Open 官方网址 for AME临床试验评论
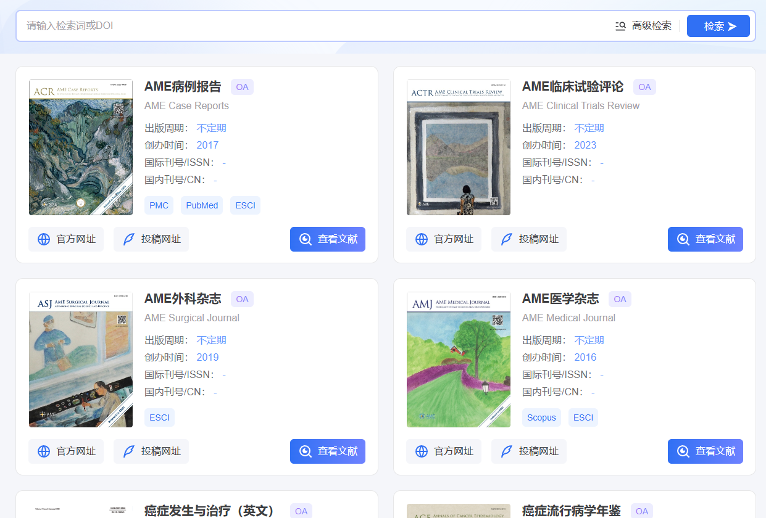This screenshot has width=766, height=518. coord(444,239)
